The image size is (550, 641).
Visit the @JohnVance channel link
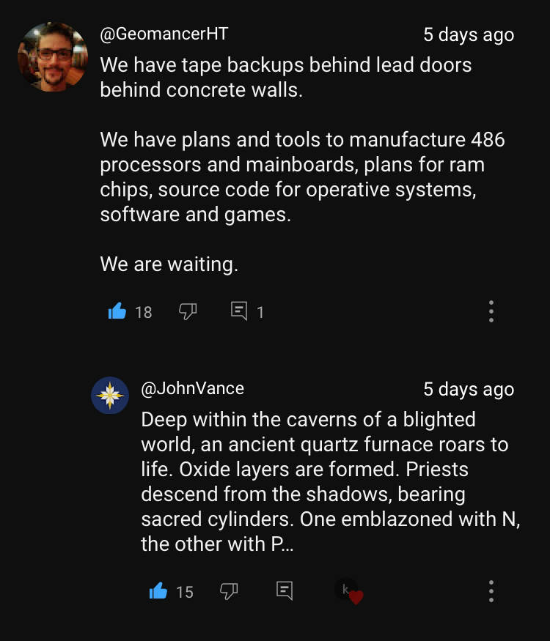tap(193, 388)
